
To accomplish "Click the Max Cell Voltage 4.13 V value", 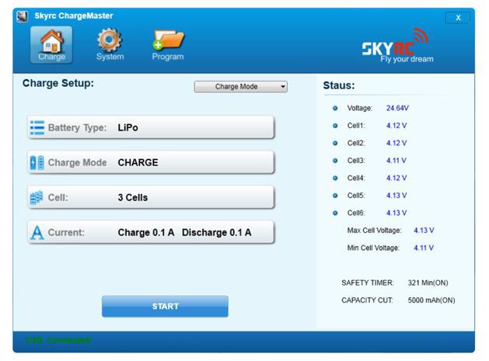I will click(x=424, y=230).
